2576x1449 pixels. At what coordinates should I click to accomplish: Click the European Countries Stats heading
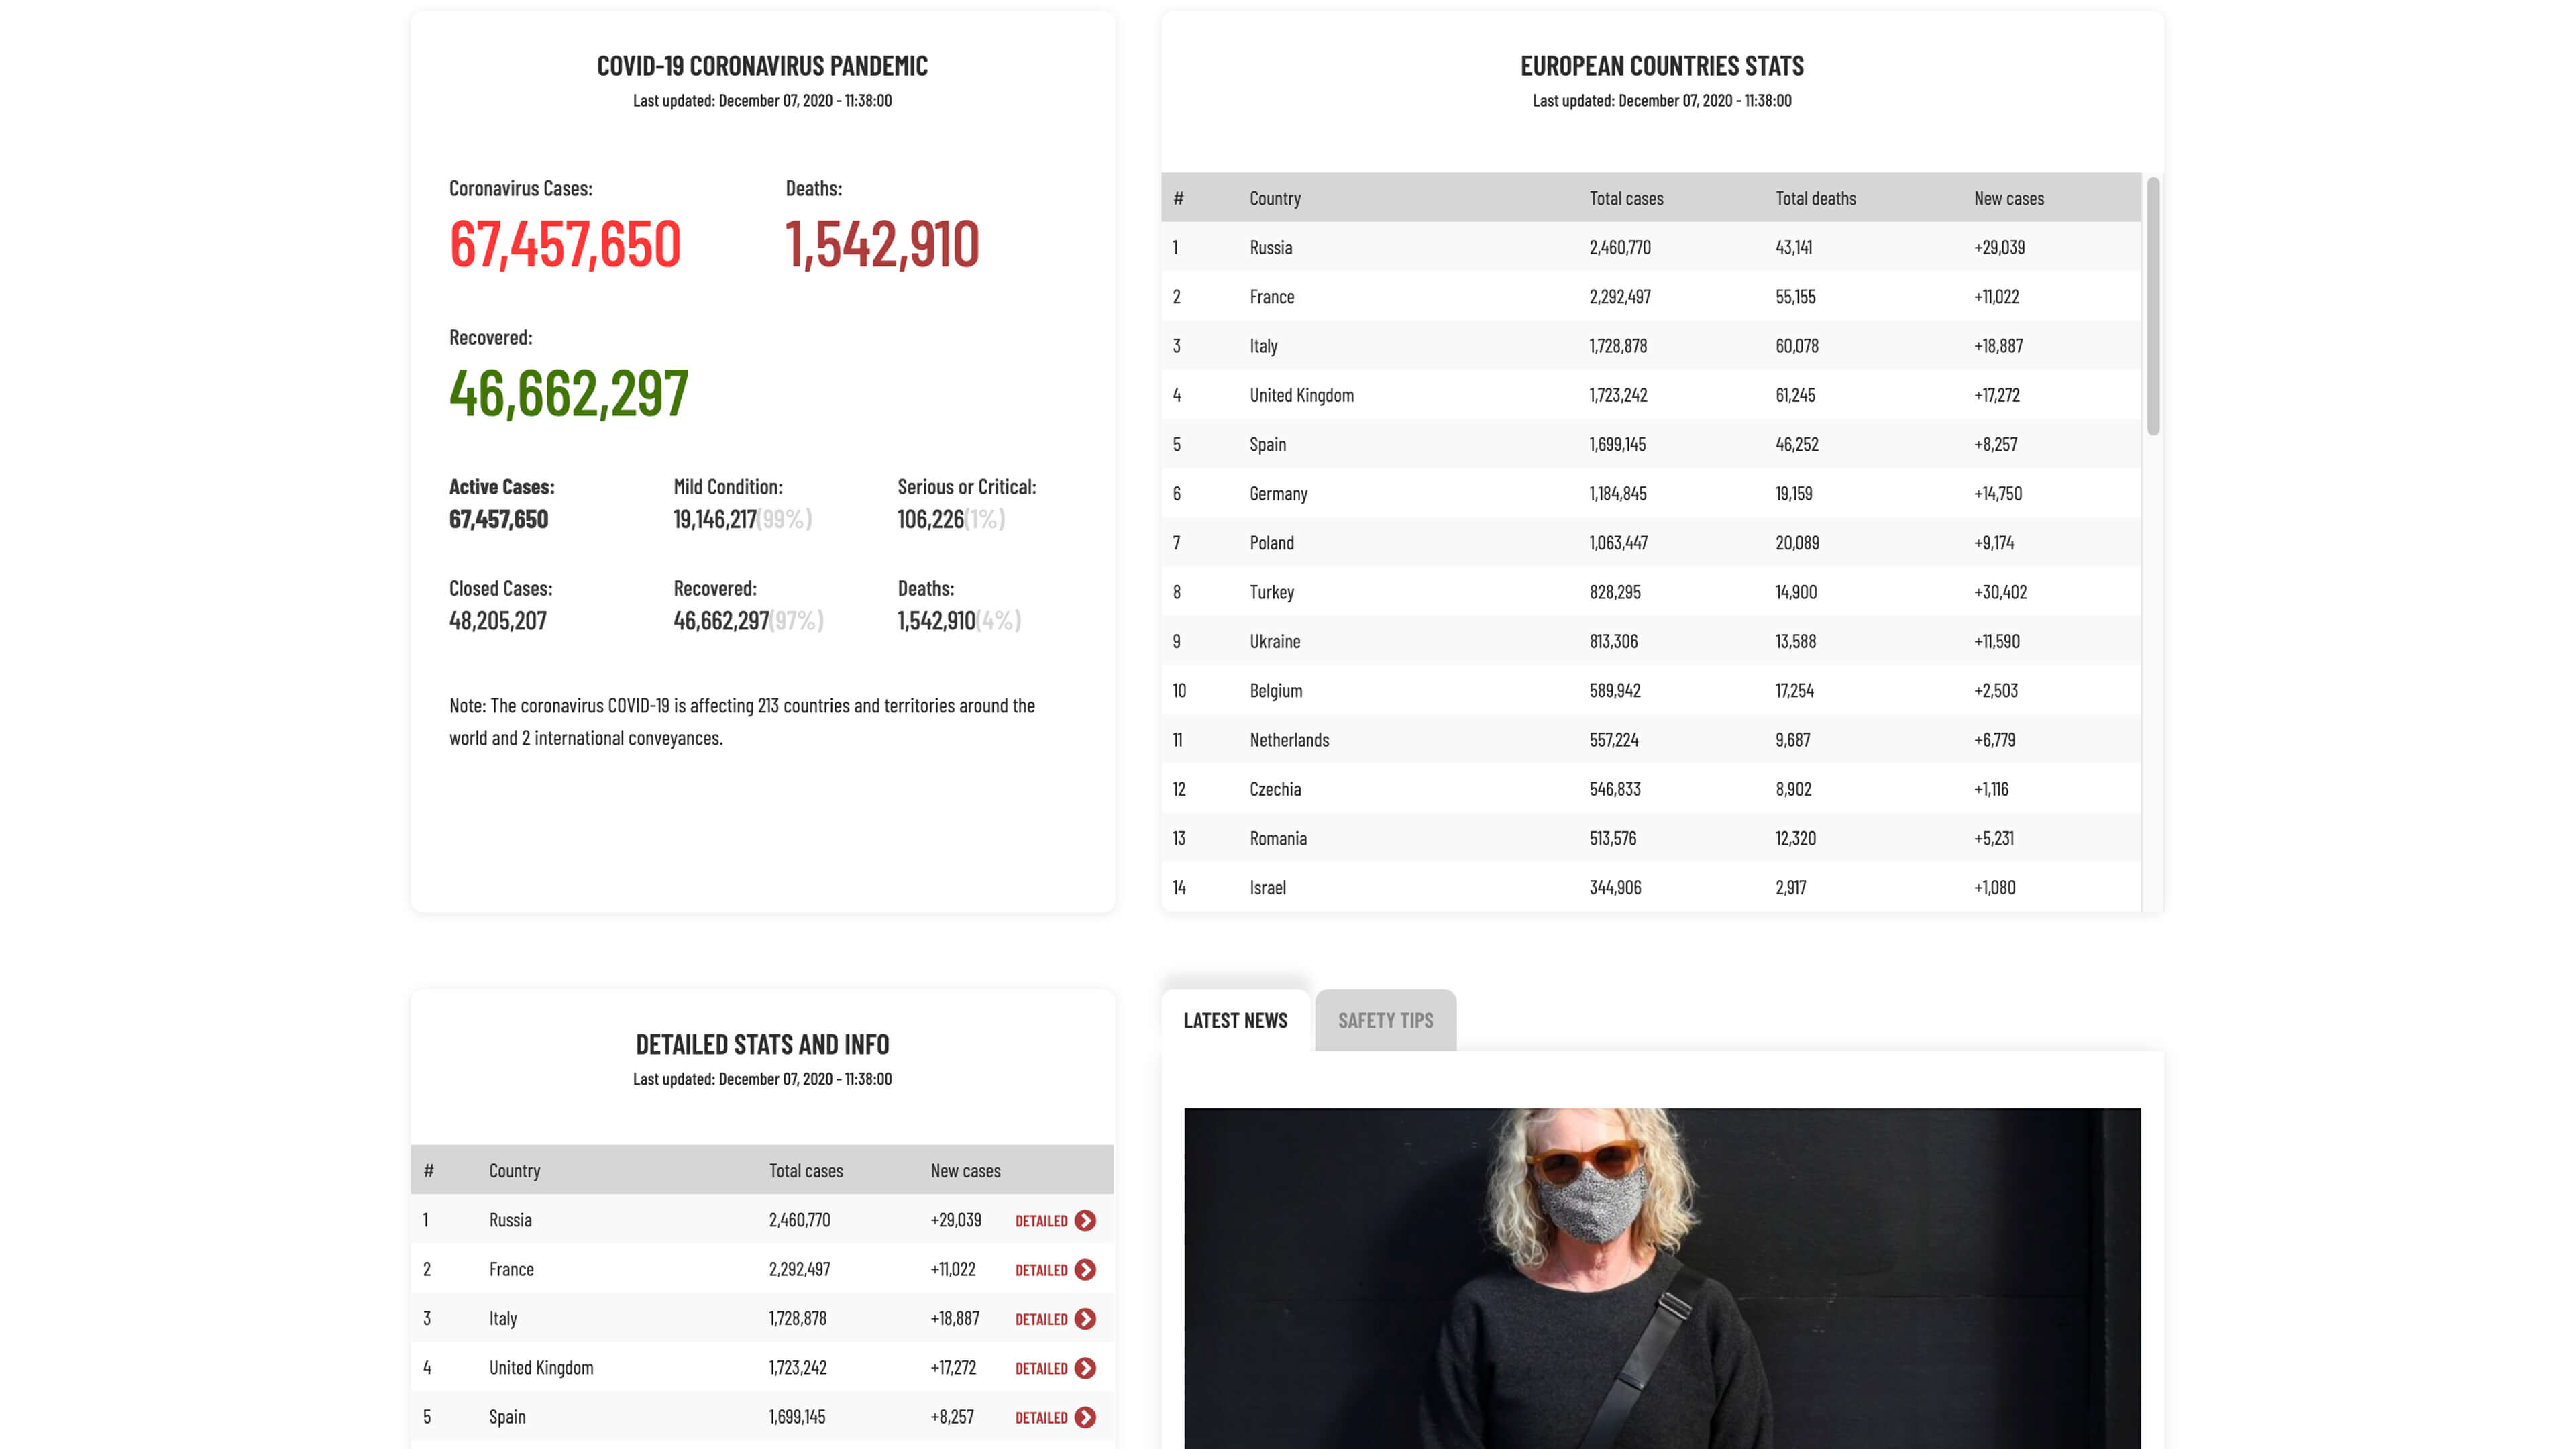click(1662, 66)
